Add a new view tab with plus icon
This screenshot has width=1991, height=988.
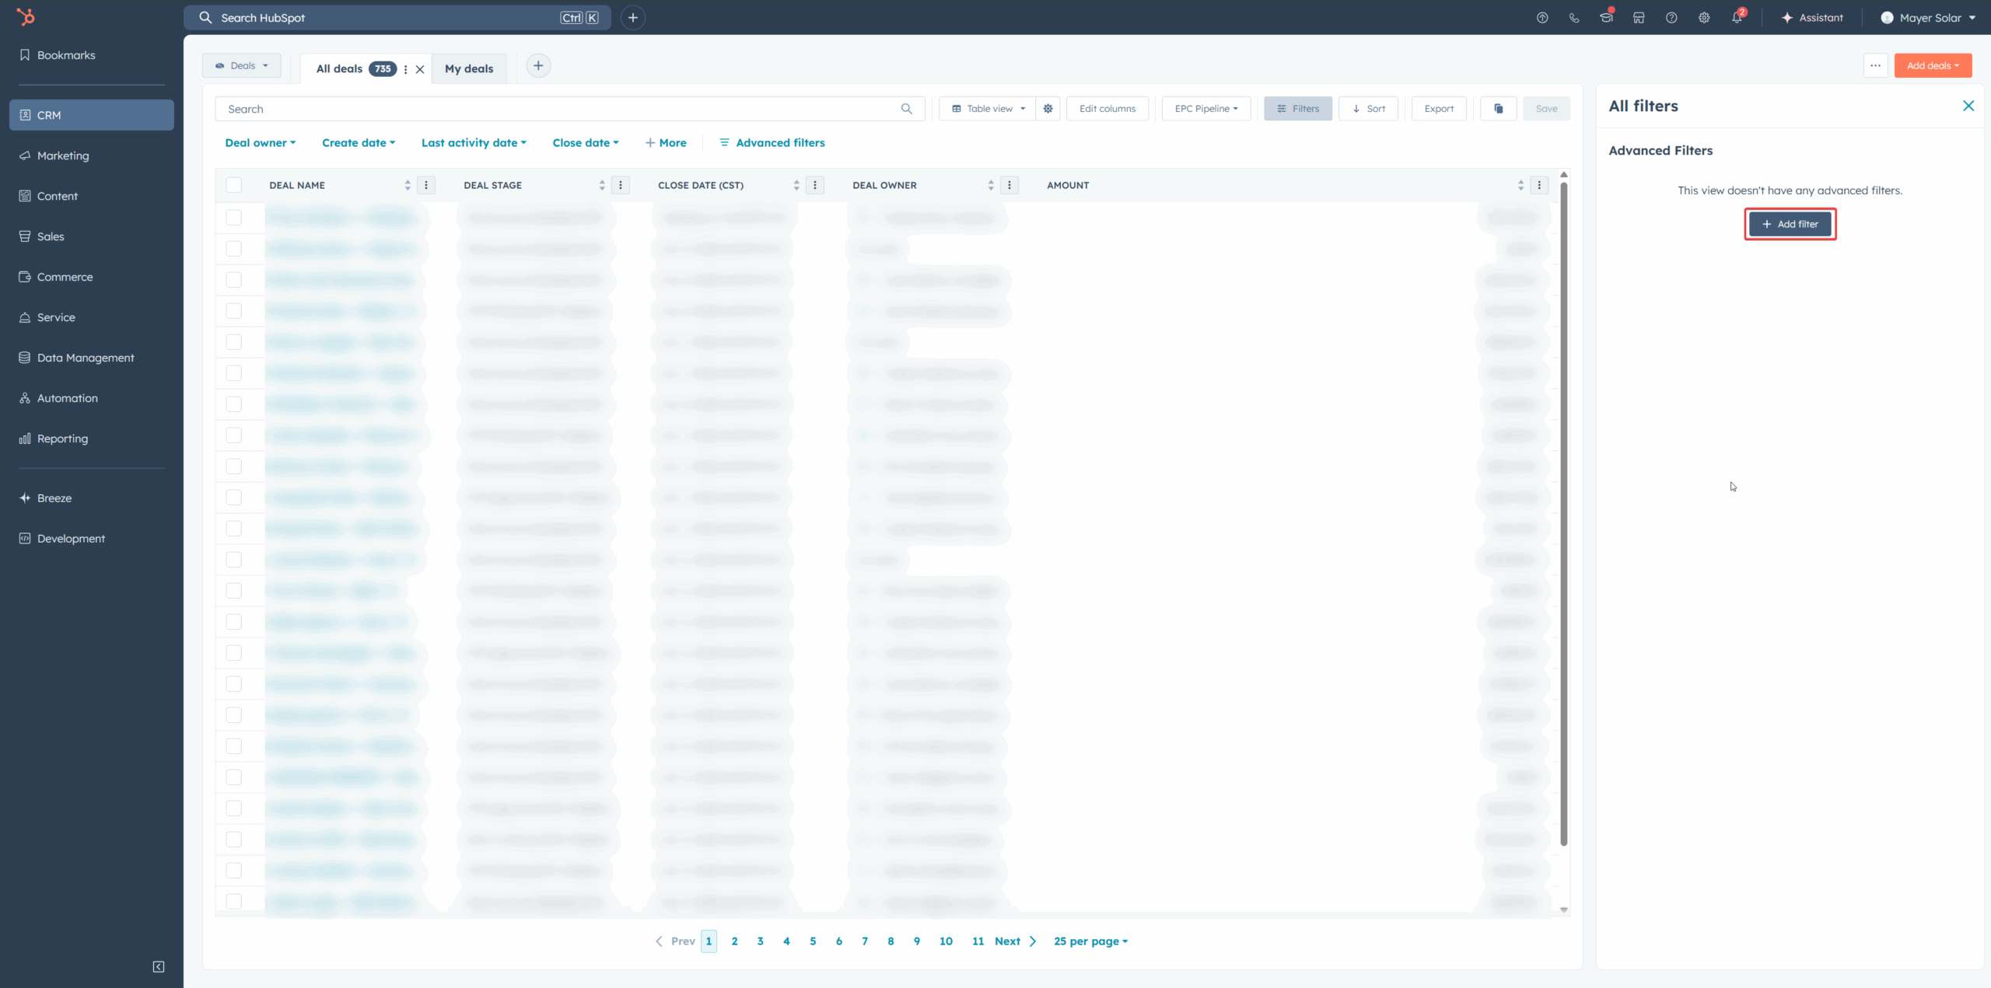(538, 65)
